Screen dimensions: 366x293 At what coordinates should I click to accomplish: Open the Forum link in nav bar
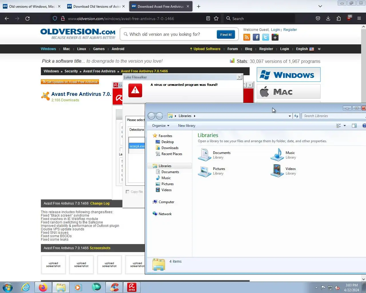click(232, 49)
